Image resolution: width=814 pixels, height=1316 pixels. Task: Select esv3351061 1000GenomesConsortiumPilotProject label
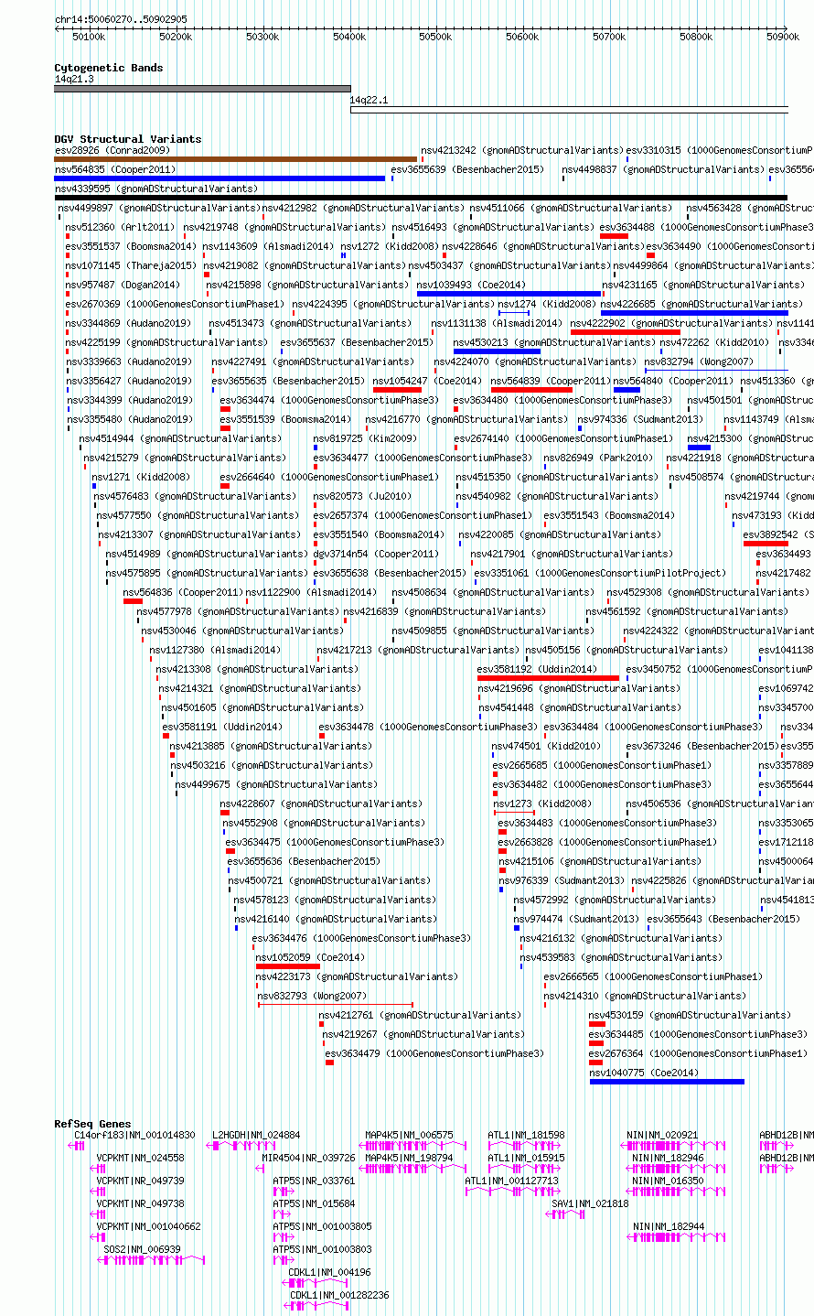pos(599,573)
